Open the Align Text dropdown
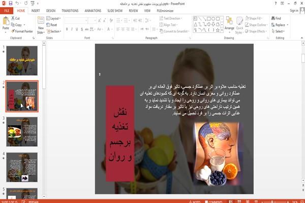Viewport: 305px width, 203px height. point(168,25)
